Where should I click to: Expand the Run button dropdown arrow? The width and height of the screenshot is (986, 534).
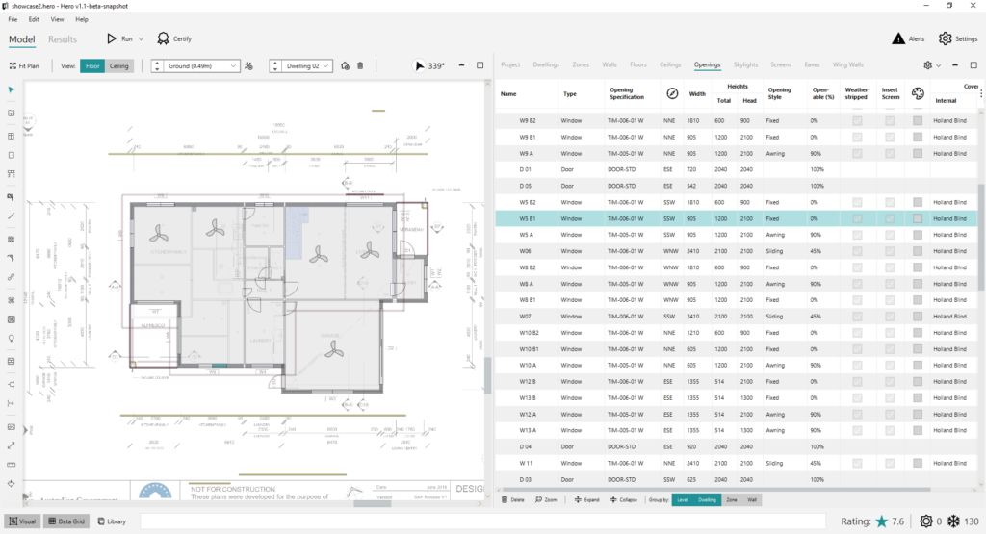point(141,38)
